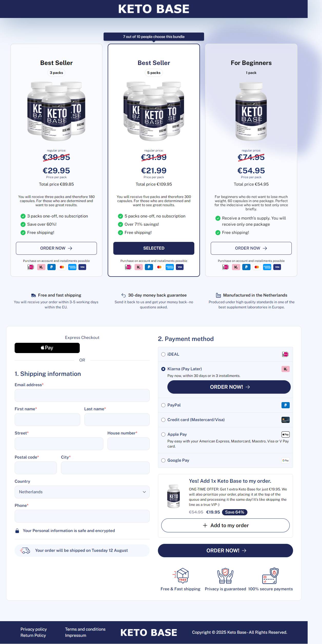This screenshot has height=644, width=322.
Task: Open the Privacy policy footer link
Action: 34,629
